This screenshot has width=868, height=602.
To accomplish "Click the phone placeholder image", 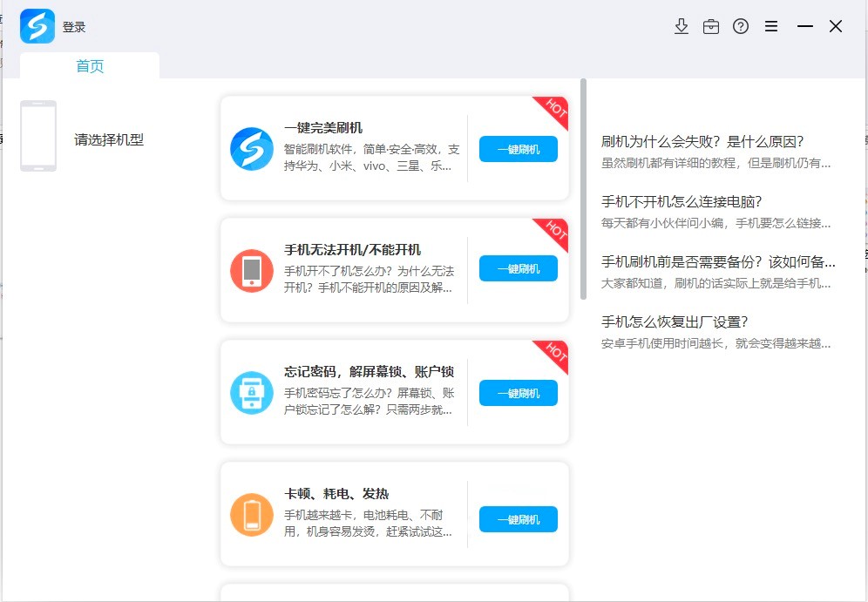I will pyautogui.click(x=38, y=136).
